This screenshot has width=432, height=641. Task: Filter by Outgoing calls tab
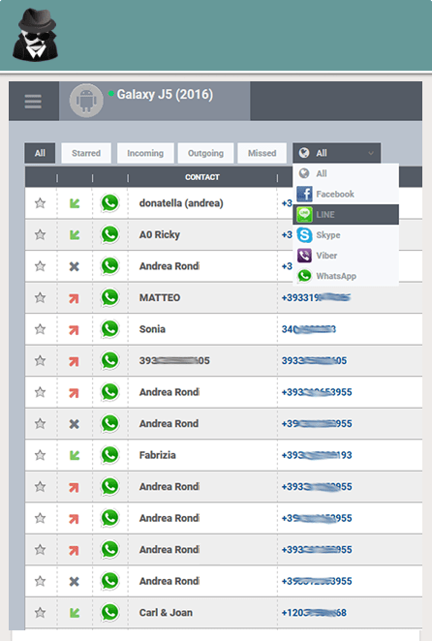coord(205,153)
